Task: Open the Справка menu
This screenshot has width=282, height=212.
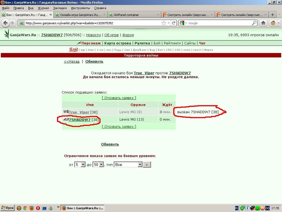Action: (x=100, y=8)
